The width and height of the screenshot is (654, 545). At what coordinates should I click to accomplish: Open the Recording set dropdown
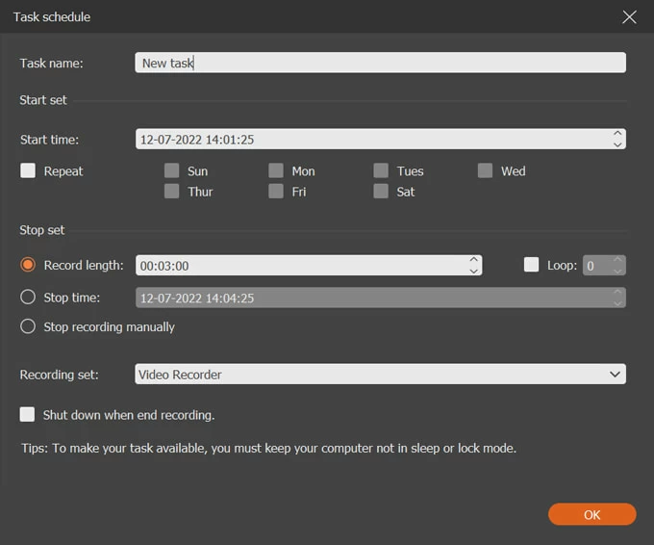click(380, 374)
